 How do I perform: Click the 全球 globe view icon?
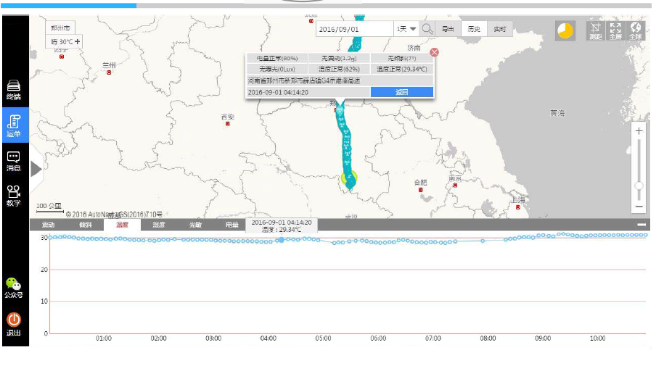(636, 31)
